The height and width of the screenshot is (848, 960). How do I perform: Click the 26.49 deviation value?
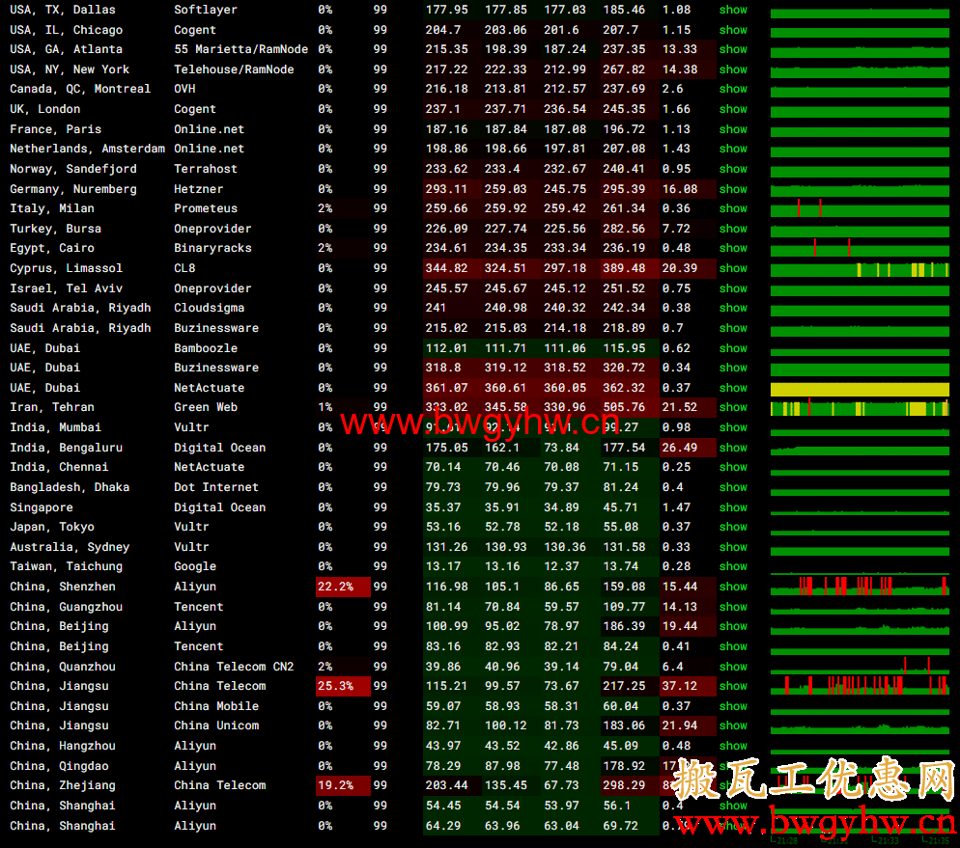(680, 449)
